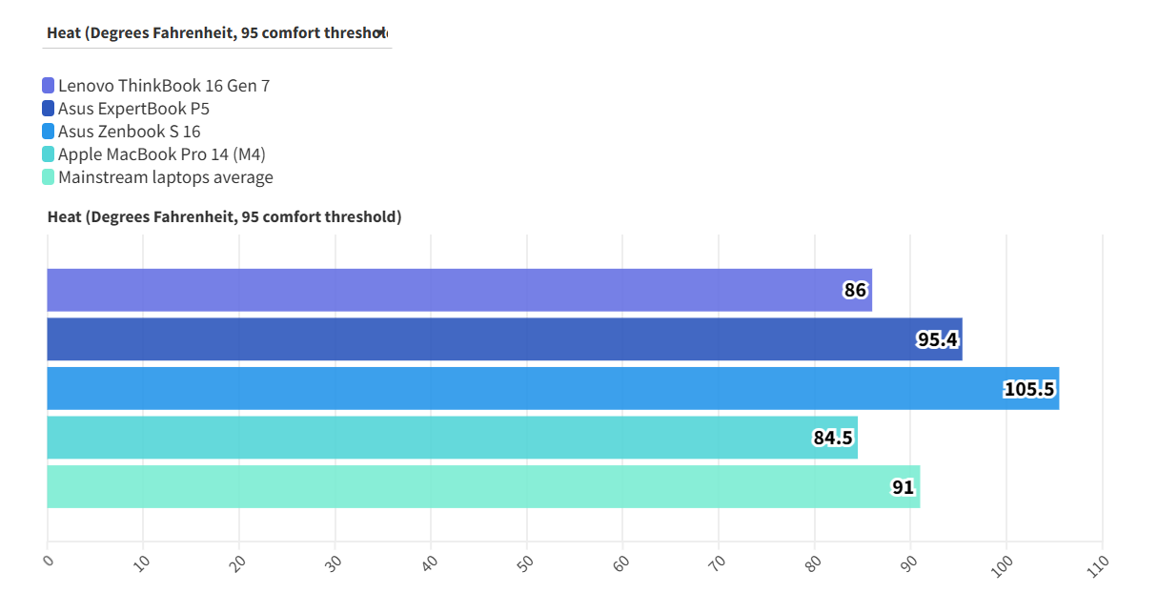Click the 100 axis tick label
The height and width of the screenshot is (593, 1158).
point(1001,563)
